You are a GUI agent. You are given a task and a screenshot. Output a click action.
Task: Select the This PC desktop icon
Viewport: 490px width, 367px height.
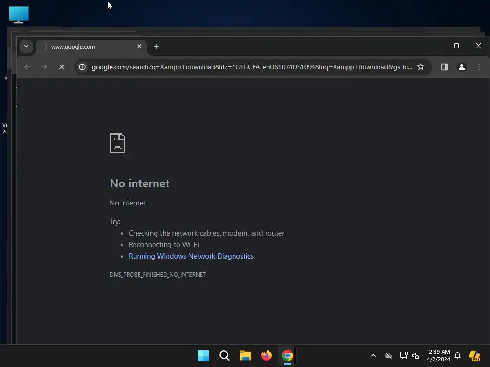click(x=19, y=14)
